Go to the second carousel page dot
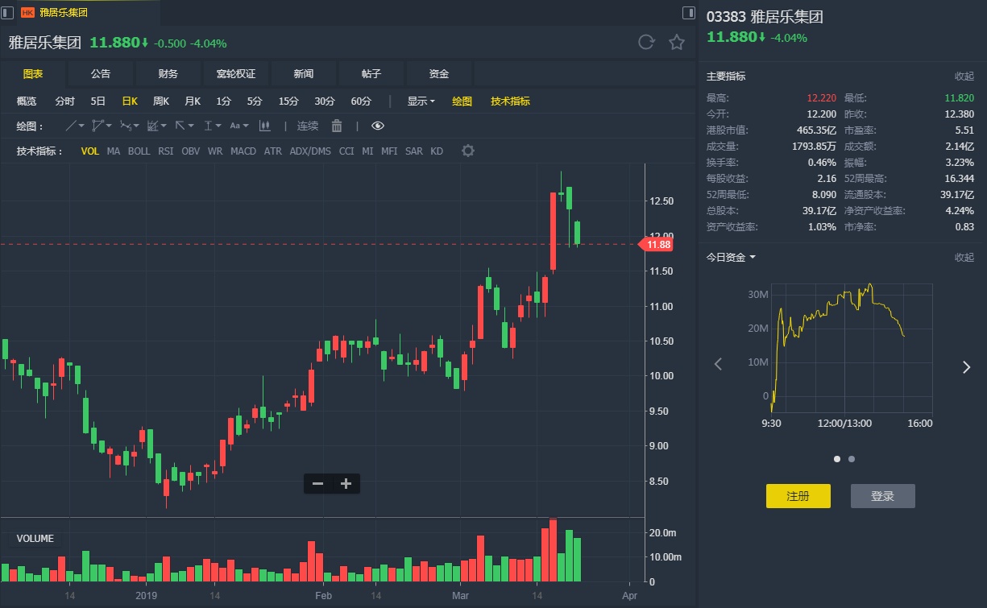 point(852,459)
